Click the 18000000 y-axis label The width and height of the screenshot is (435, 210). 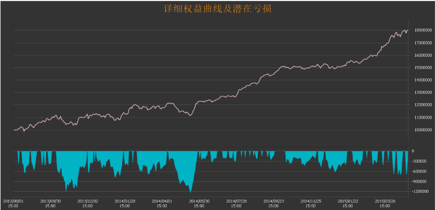click(x=420, y=30)
